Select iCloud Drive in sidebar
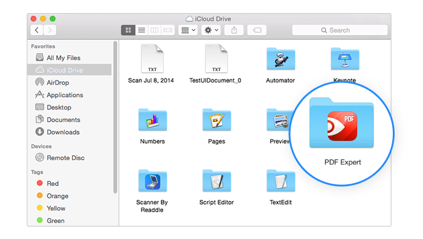Screen dimensions: 423x239 [x=69, y=70]
